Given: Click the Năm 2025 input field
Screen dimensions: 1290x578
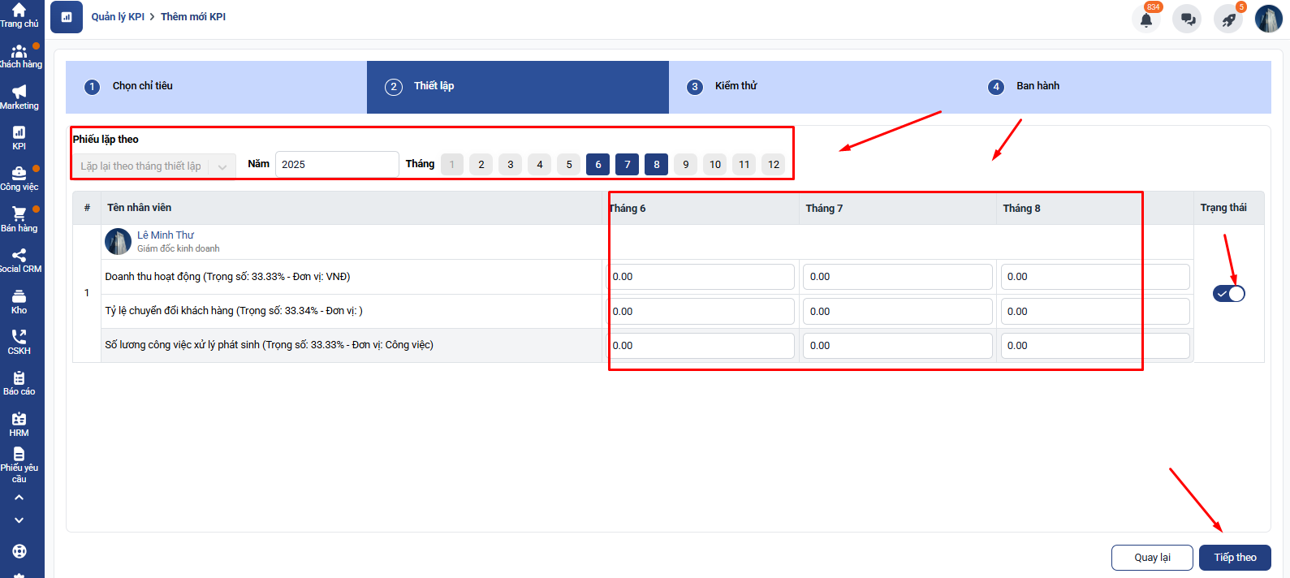Looking at the screenshot, I should 337,165.
